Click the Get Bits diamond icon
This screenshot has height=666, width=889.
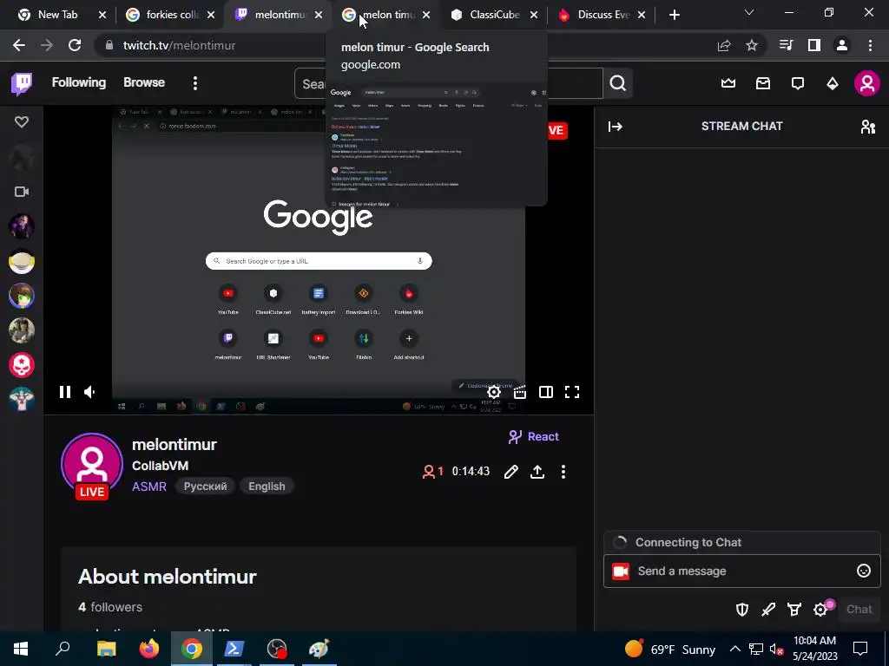point(833,83)
